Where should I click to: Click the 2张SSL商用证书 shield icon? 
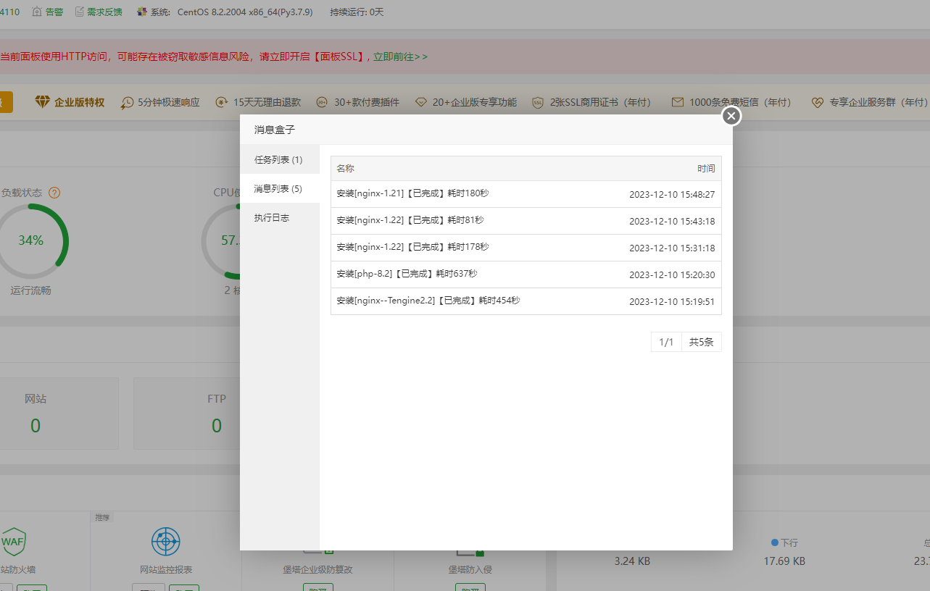(538, 102)
